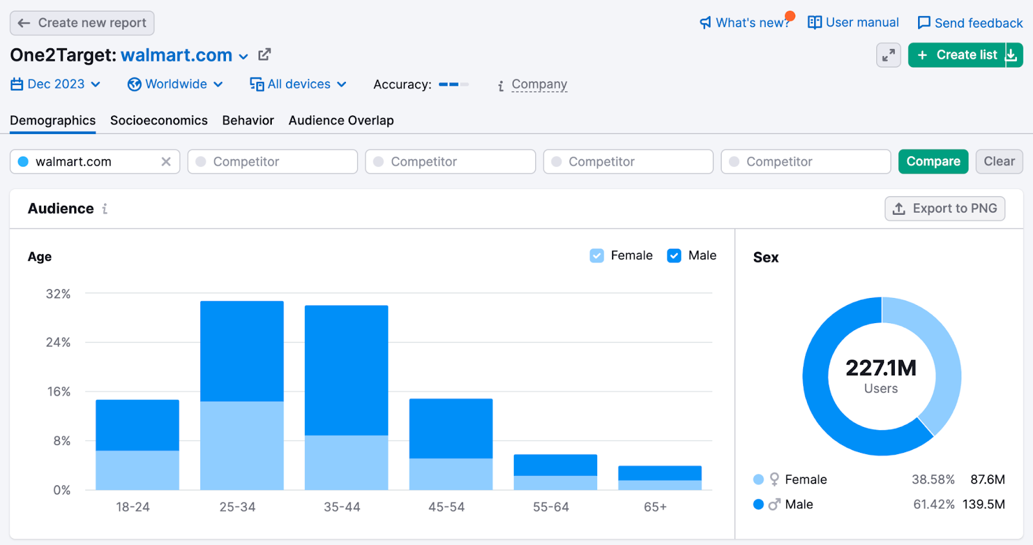Click the upload icon in Export to PNG
The height and width of the screenshot is (545, 1033).
[x=899, y=209]
